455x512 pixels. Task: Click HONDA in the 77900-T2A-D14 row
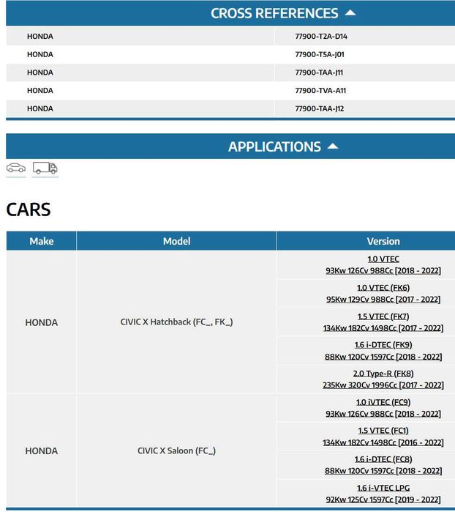(x=40, y=36)
